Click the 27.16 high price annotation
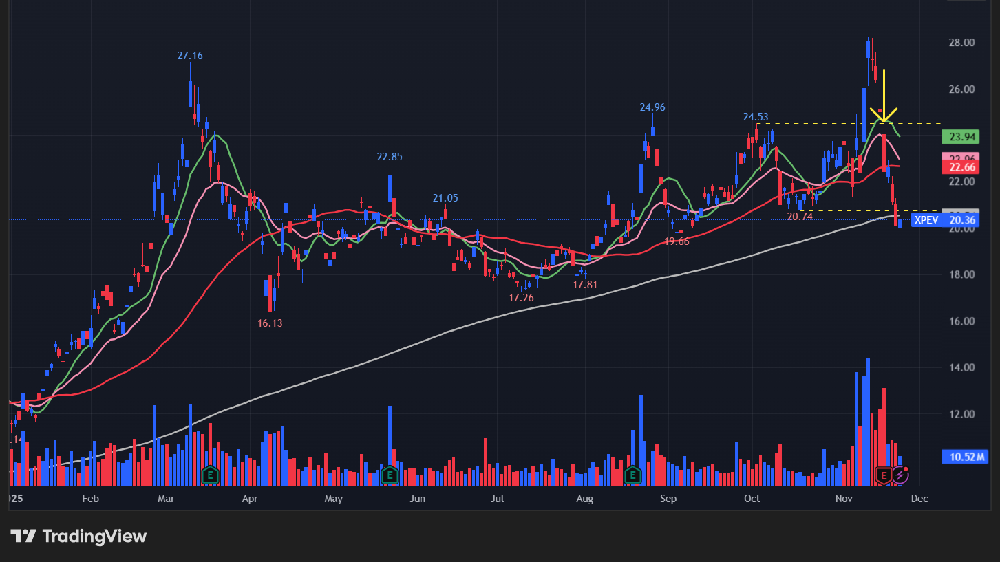Image resolution: width=1000 pixels, height=562 pixels. click(190, 56)
